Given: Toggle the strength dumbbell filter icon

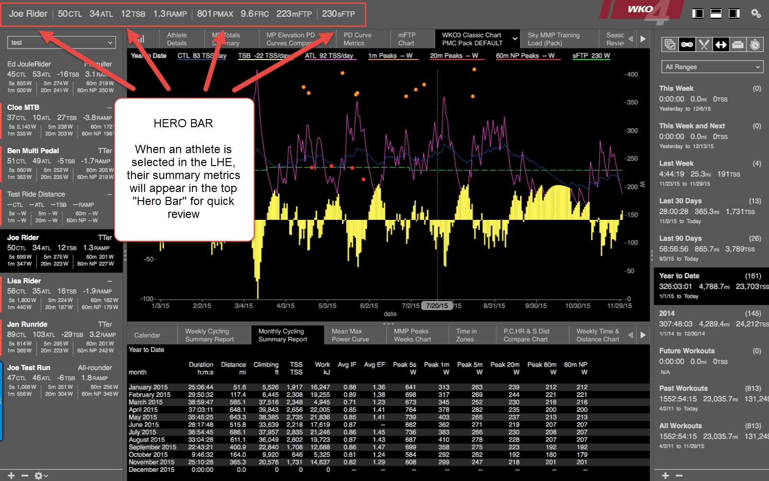Looking at the screenshot, I should 721,45.
